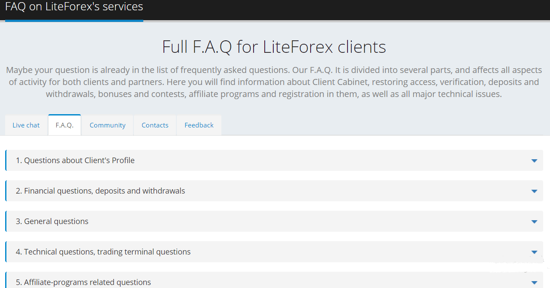Click the Affiliate-programs row's arrow icon
The width and height of the screenshot is (550, 288).
tap(534, 282)
